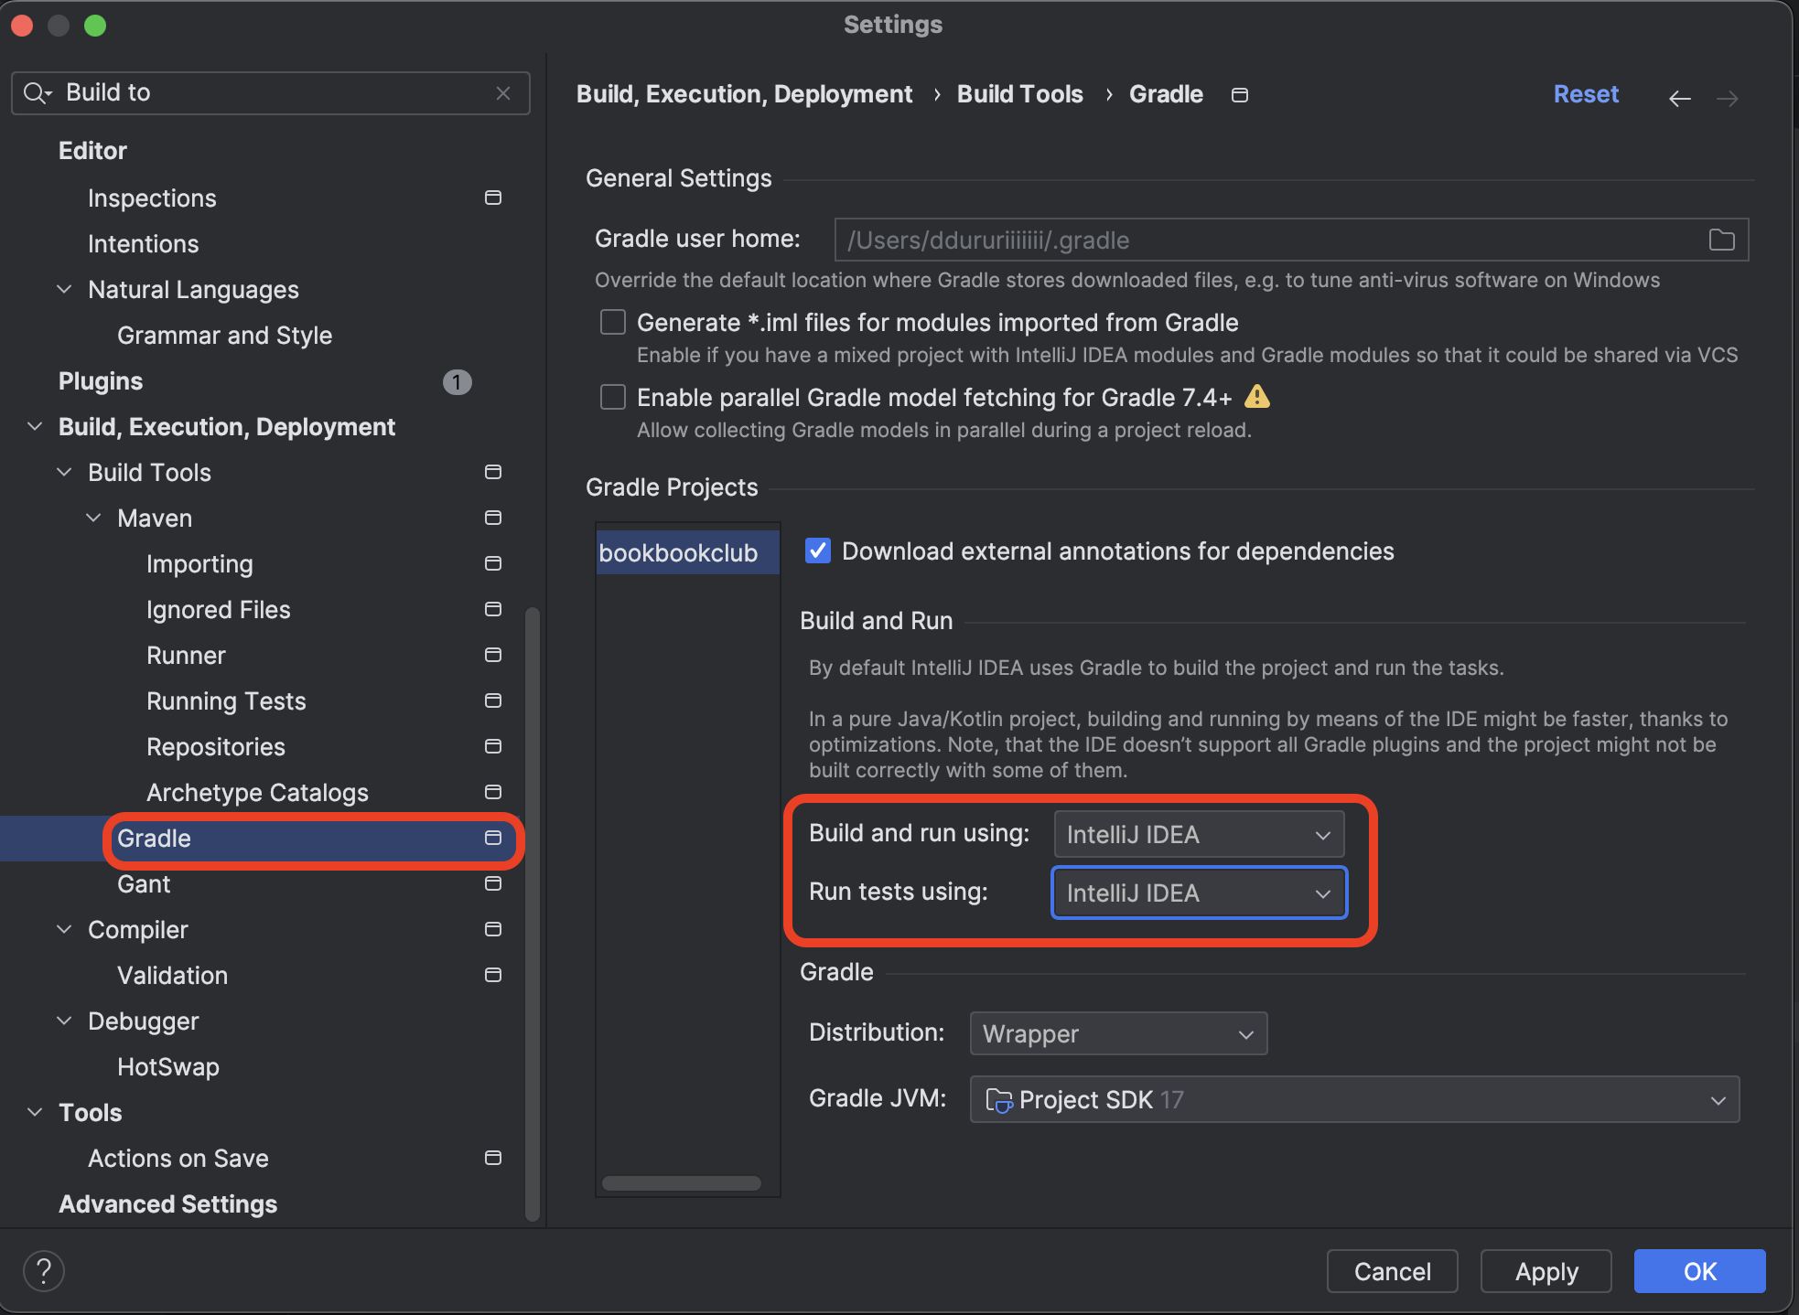Screen dimensions: 1799x1315
Task: Open the Build and run using dropdown
Action: [1199, 834]
